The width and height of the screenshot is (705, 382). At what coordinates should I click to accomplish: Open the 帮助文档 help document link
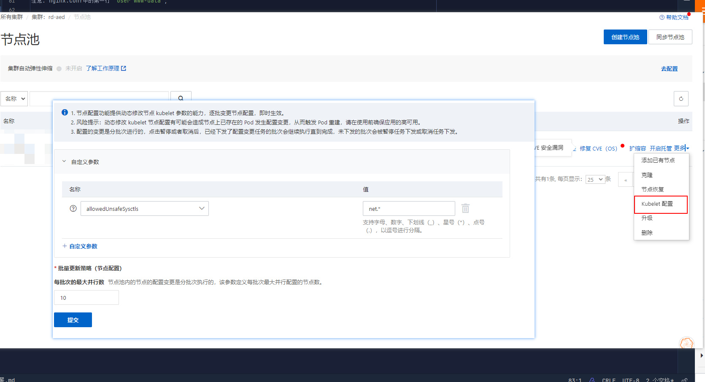coord(674,17)
